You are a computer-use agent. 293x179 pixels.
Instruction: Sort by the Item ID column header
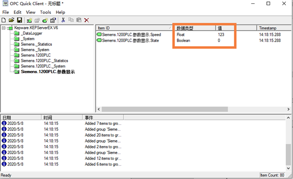134,28
